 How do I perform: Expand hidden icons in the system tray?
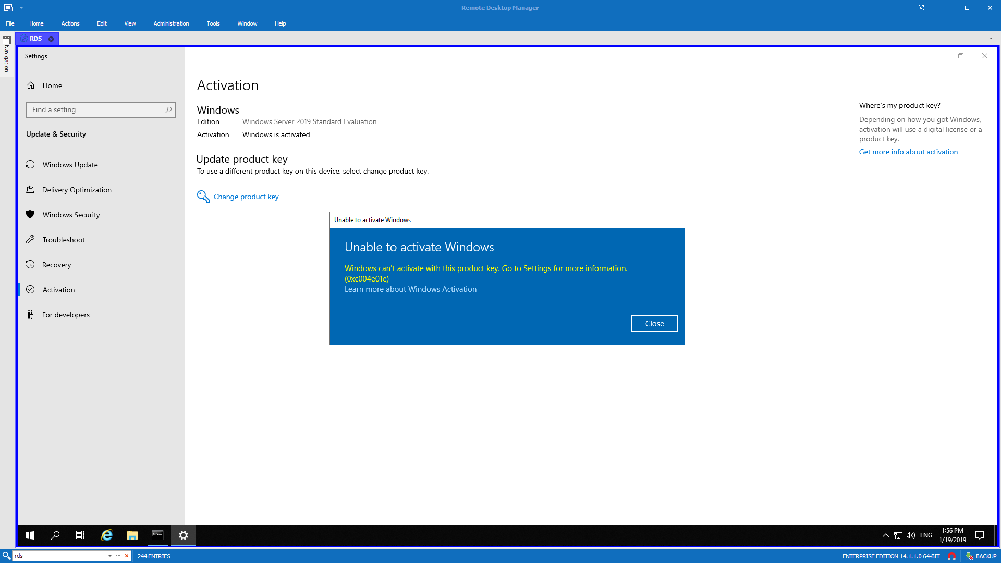[x=885, y=535]
